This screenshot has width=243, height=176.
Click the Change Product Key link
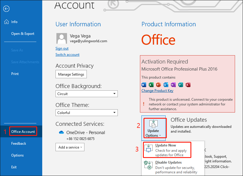click(x=157, y=91)
